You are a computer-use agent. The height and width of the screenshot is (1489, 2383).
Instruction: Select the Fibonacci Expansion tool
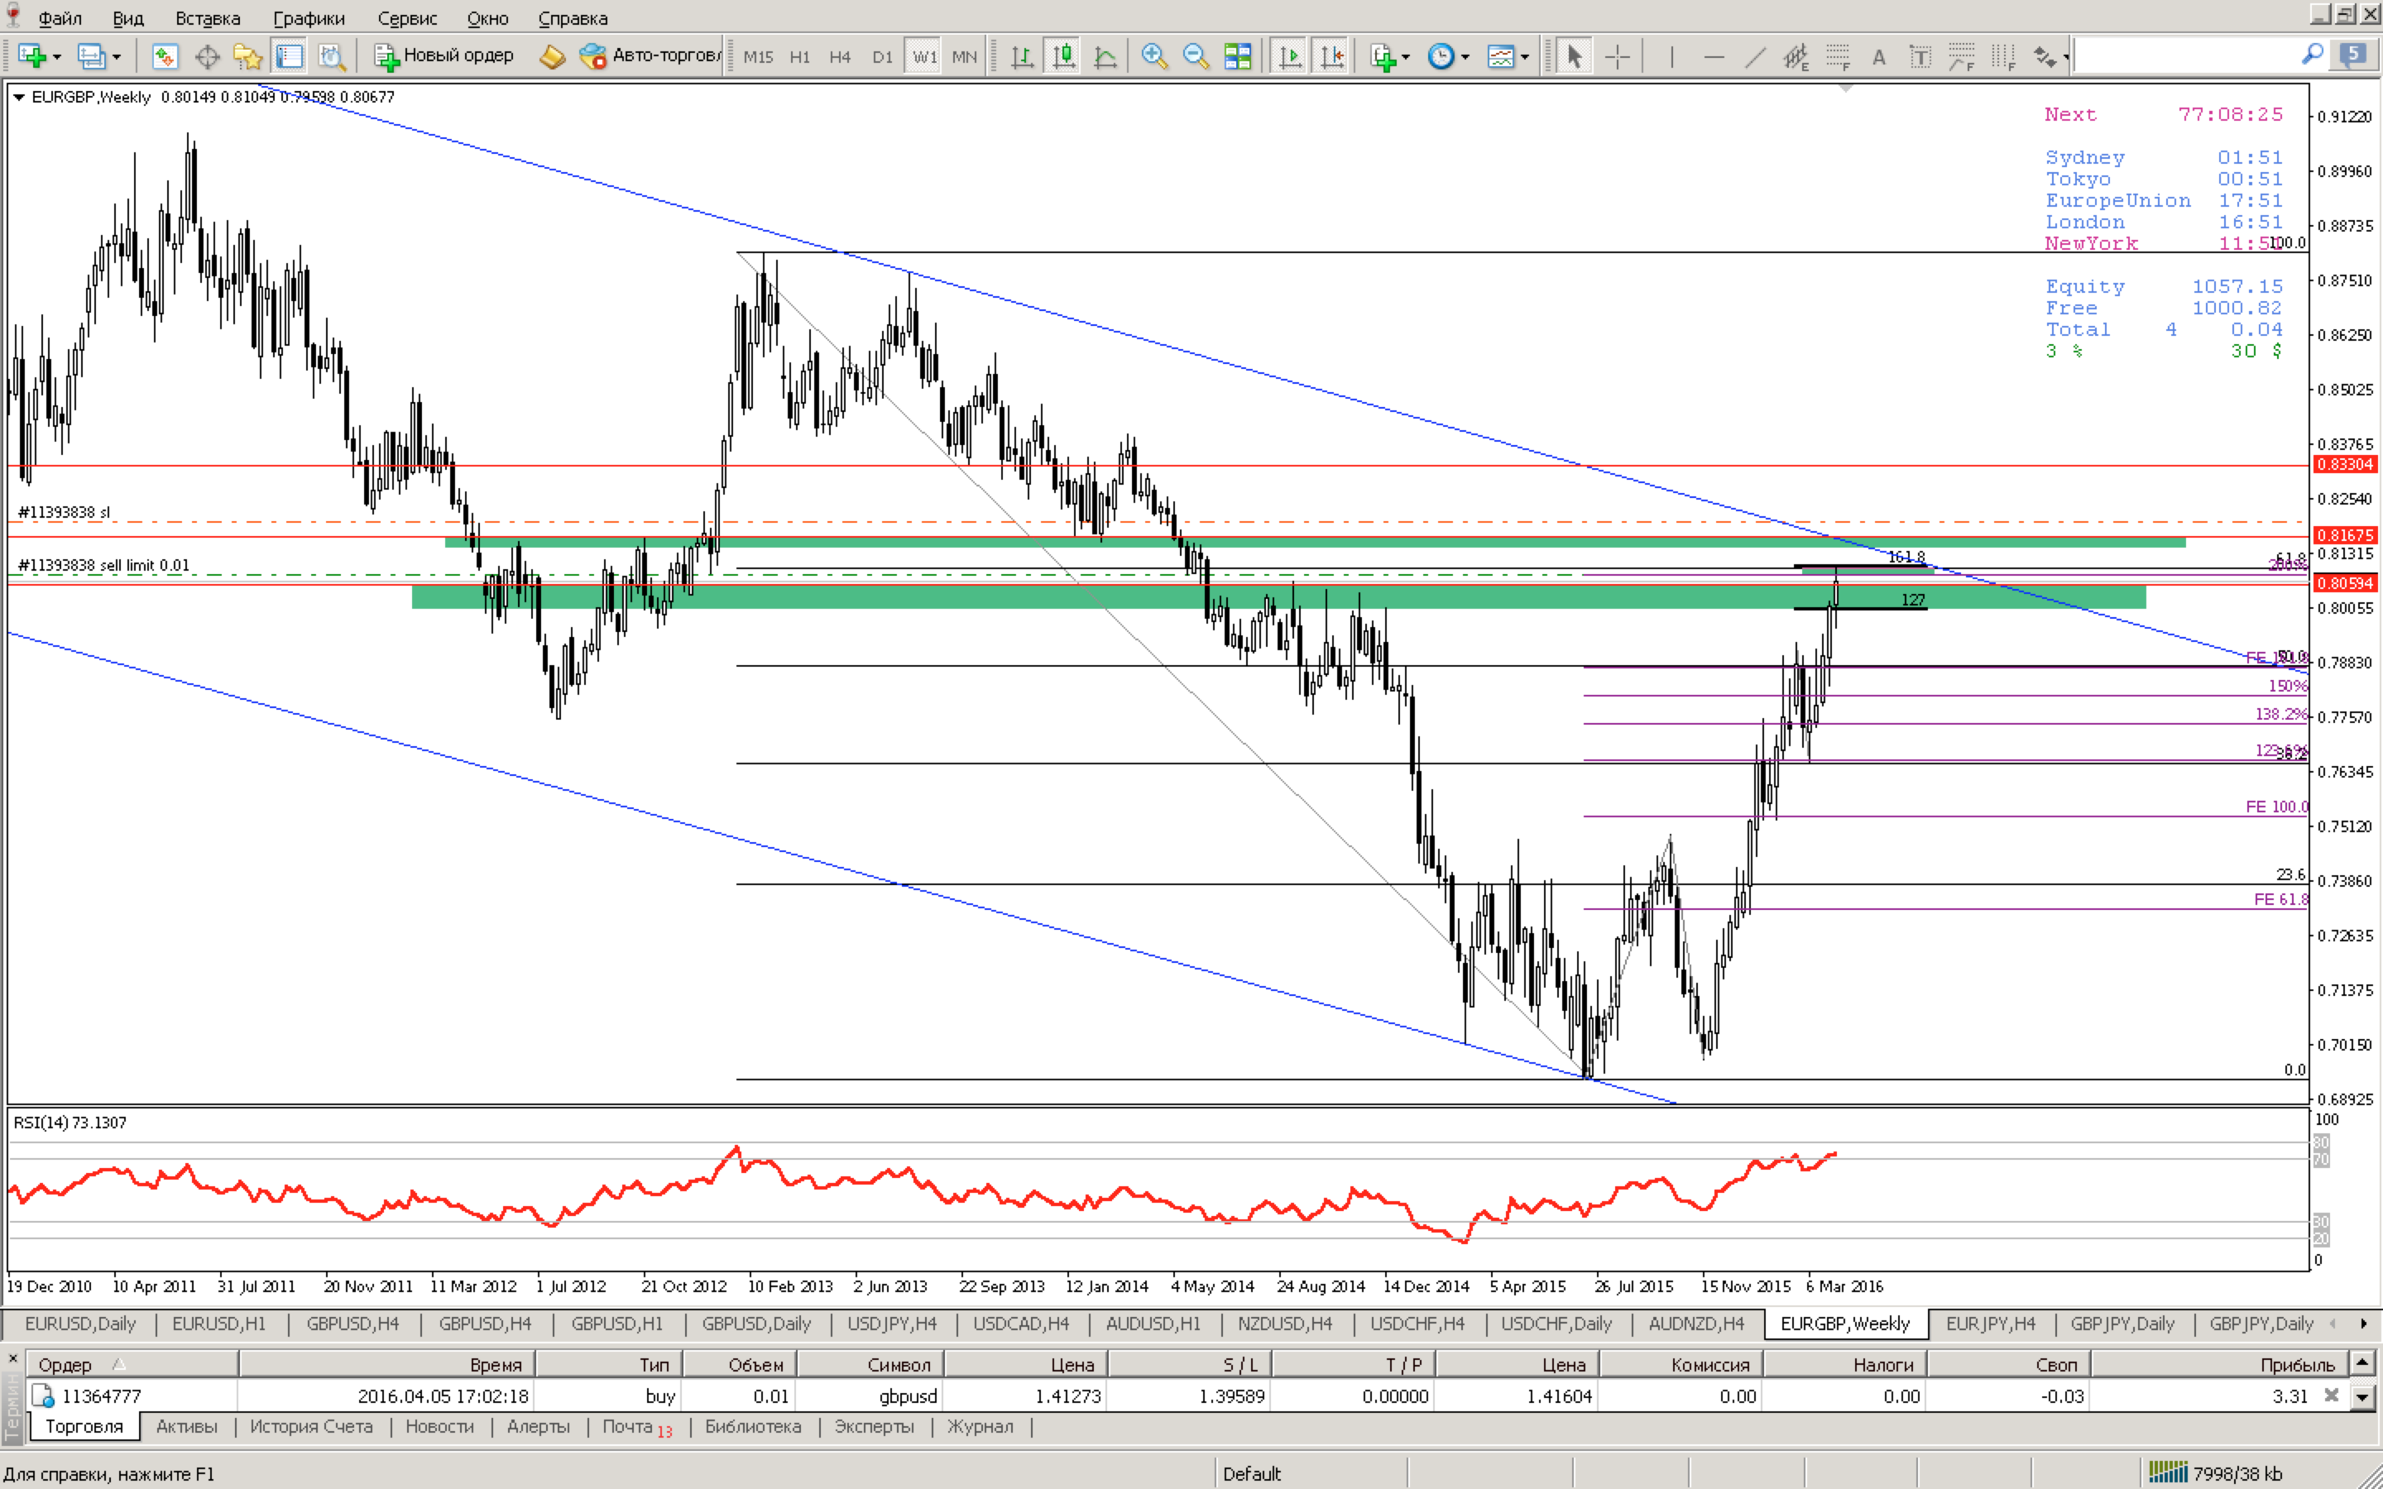click(x=1962, y=56)
